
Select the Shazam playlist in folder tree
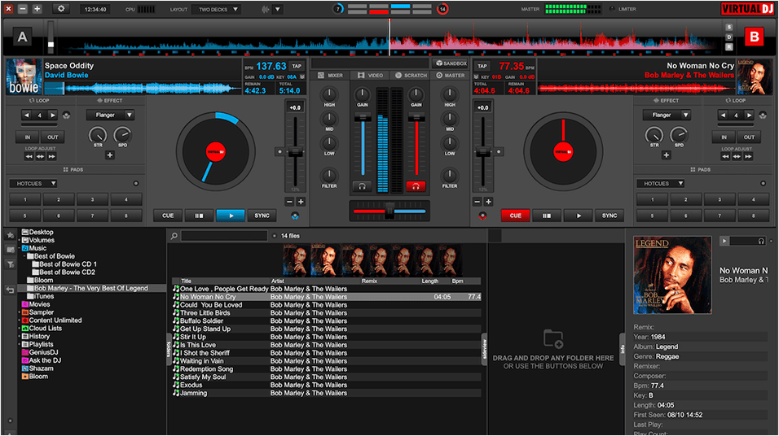(x=42, y=368)
